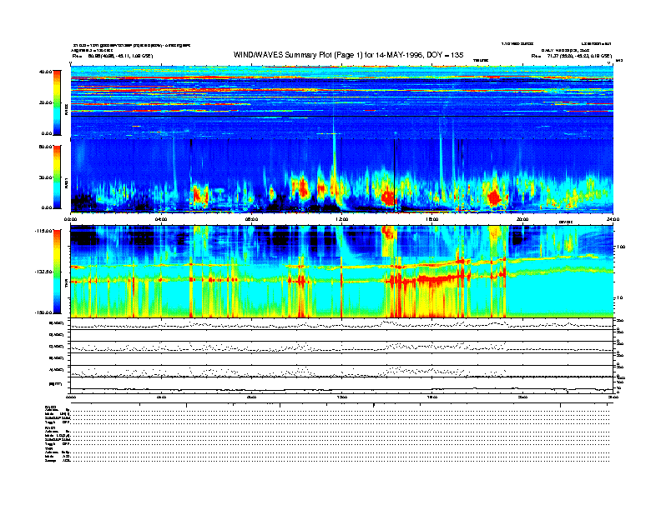The image size is (661, 510).
Task: Click the 20:00 time tick below RAD1 spectrogram
Action: [x=522, y=219]
